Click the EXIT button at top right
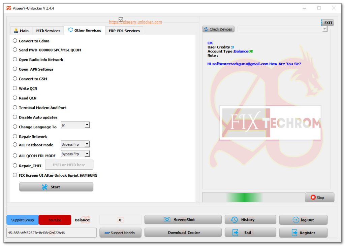 point(327,23)
